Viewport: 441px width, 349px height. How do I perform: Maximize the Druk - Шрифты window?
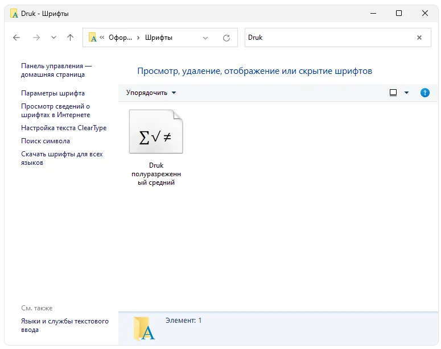click(399, 13)
